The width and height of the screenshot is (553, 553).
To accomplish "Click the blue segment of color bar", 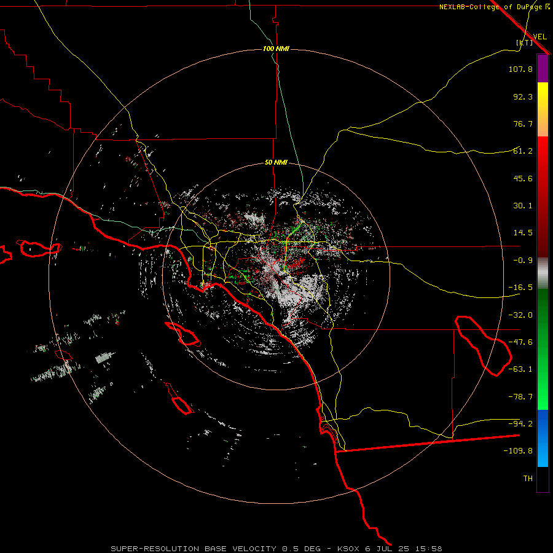I will 543,438.
